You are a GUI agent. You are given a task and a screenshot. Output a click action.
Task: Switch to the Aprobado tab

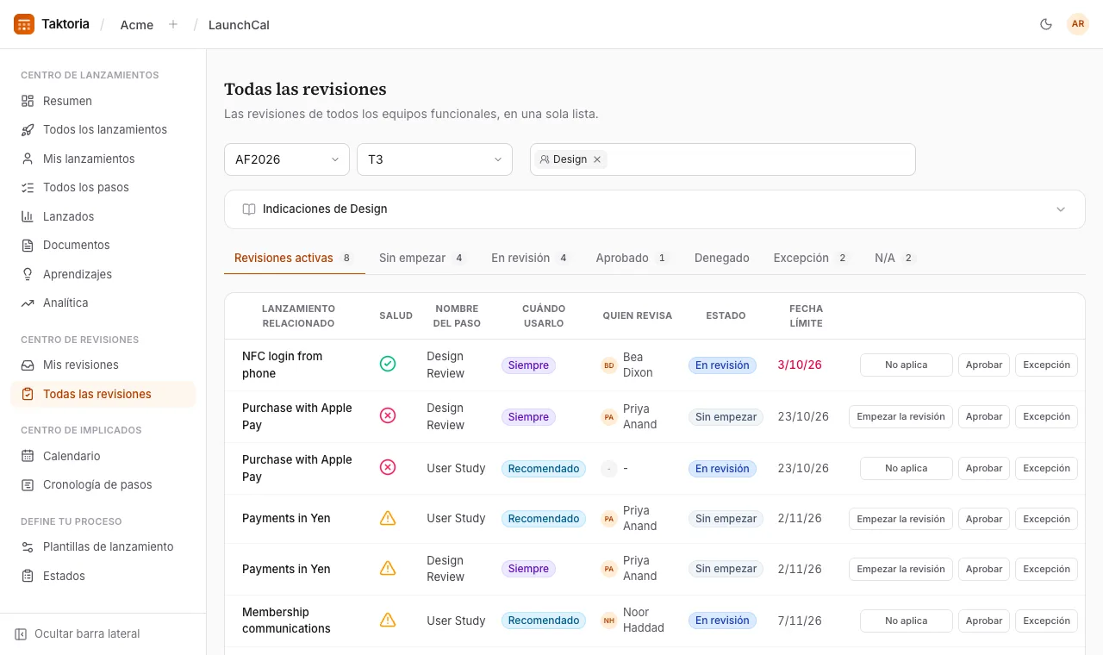[632, 258]
